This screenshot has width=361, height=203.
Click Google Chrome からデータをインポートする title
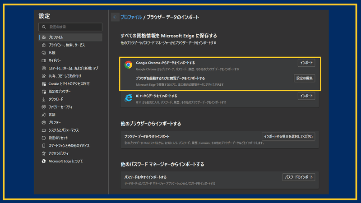(x=165, y=63)
